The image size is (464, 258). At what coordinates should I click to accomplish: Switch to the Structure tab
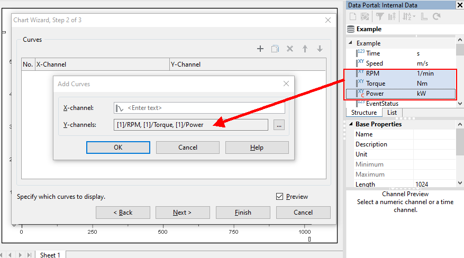pyautogui.click(x=364, y=113)
